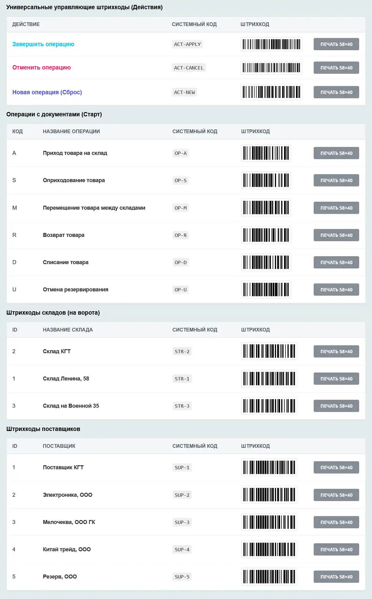Click the ACT-APPLY barcode image
The image size is (372, 599).
tap(271, 44)
